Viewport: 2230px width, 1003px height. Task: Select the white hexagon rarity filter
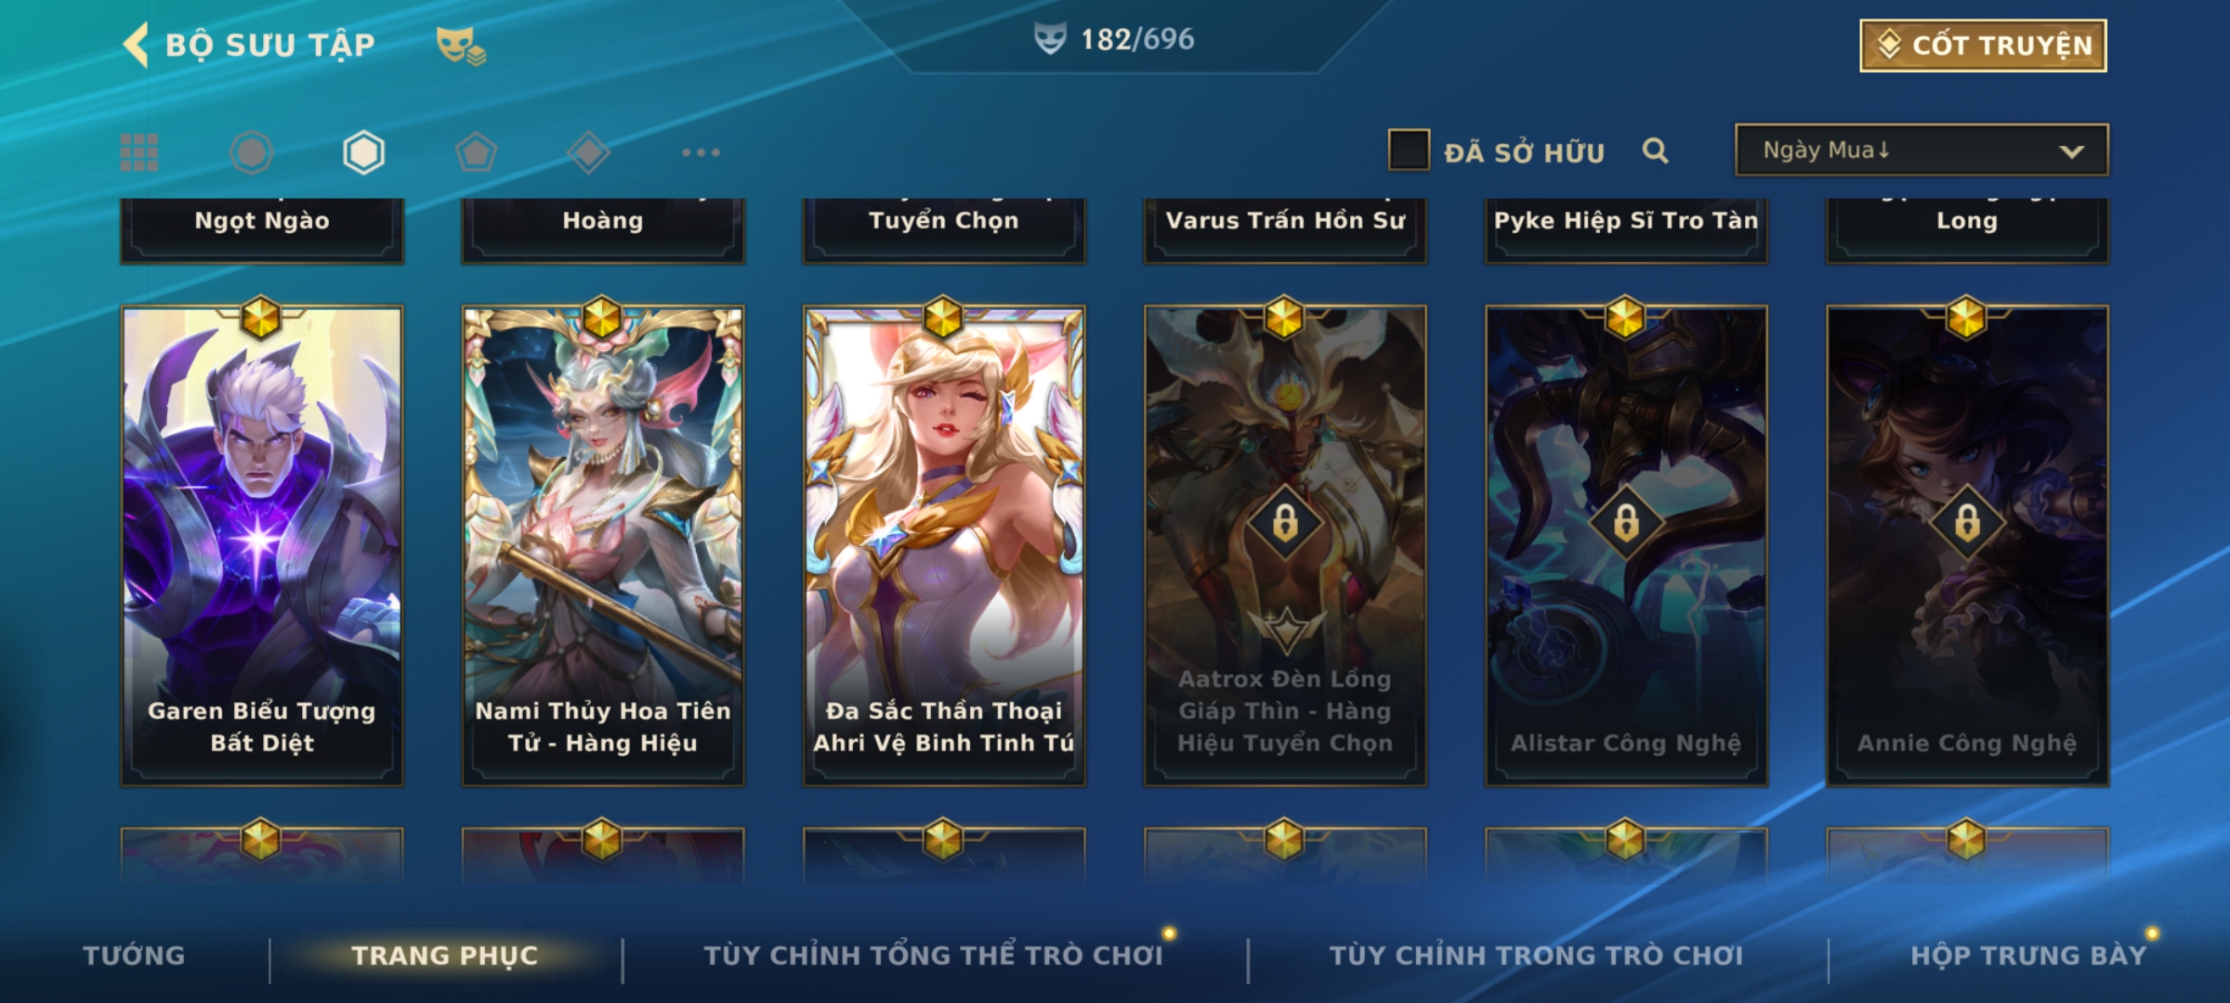pyautogui.click(x=363, y=152)
